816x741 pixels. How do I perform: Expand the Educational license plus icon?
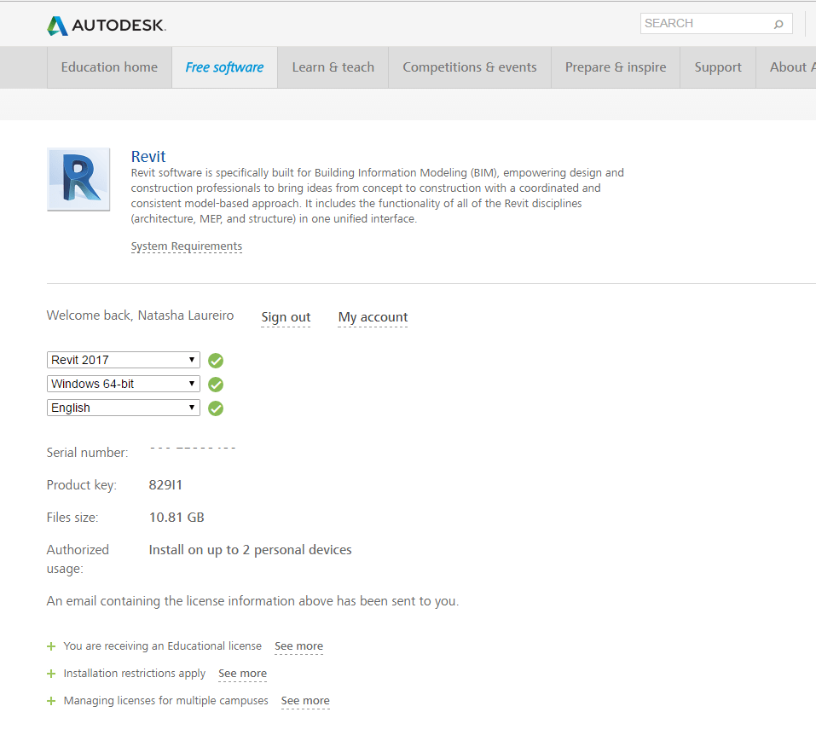pos(51,646)
